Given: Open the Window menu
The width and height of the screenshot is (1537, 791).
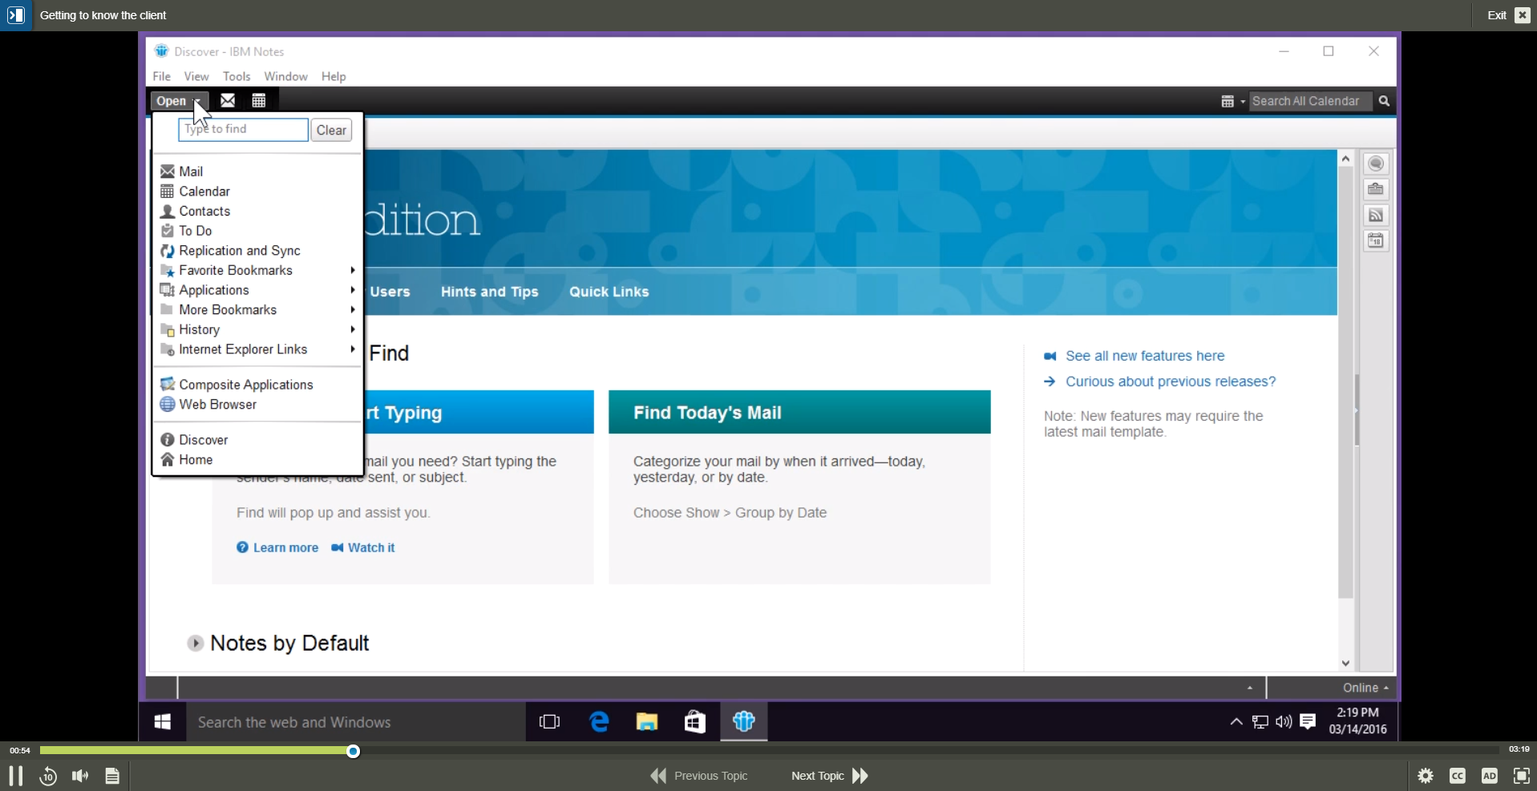Looking at the screenshot, I should 285,76.
